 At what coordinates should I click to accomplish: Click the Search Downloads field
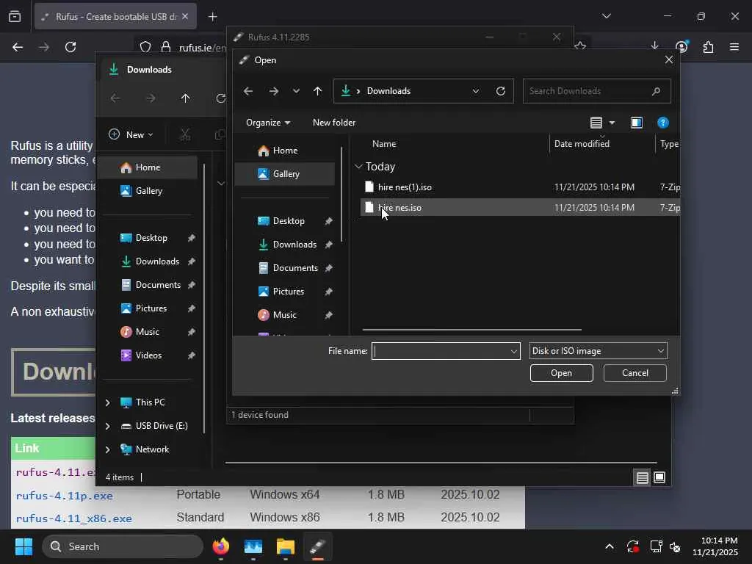click(596, 91)
